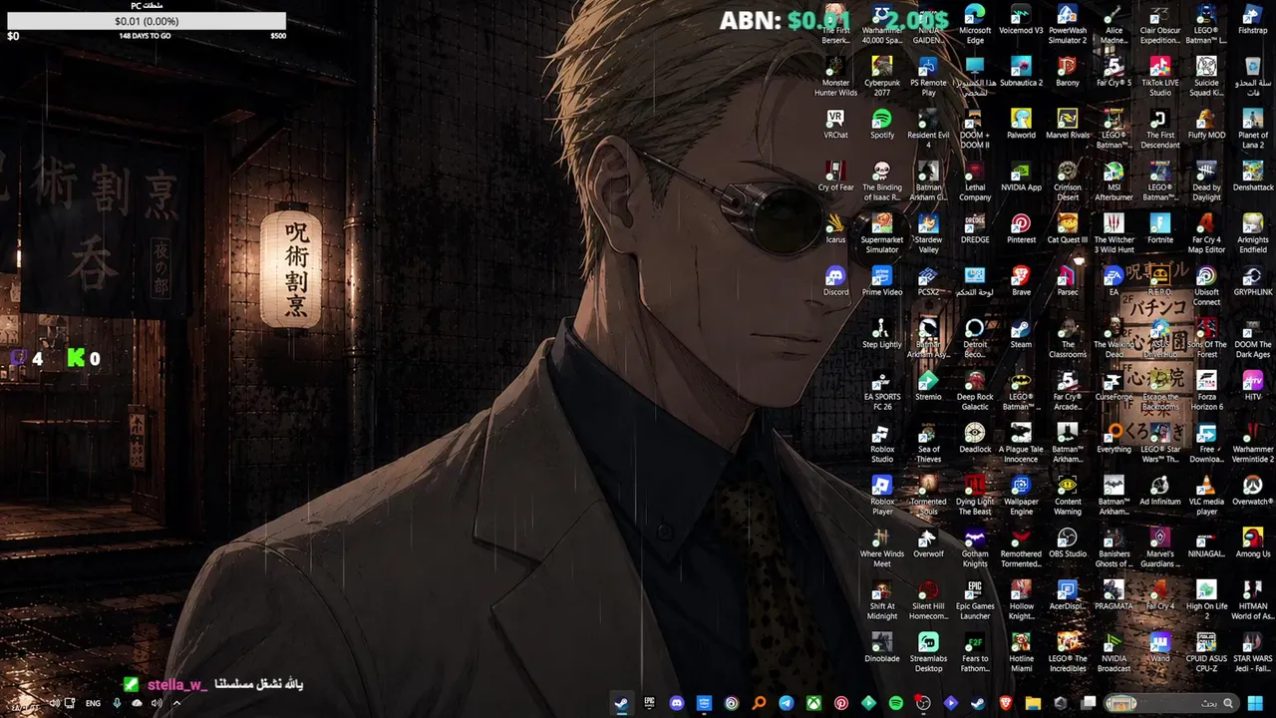Select the Crimson Desert desktop icon
The width and height of the screenshot is (1276, 718).
[x=1068, y=181]
